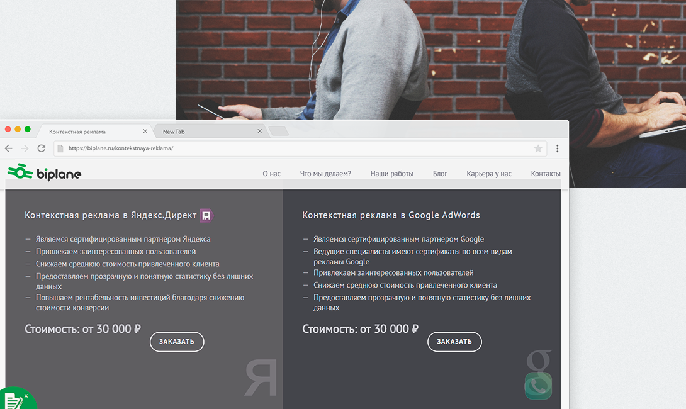Image resolution: width=686 pixels, height=409 pixels.
Task: Click the green maximize window button
Action: 28,129
